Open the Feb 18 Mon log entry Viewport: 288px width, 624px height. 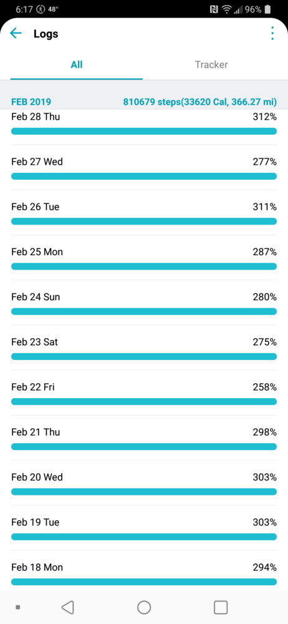tap(144, 571)
